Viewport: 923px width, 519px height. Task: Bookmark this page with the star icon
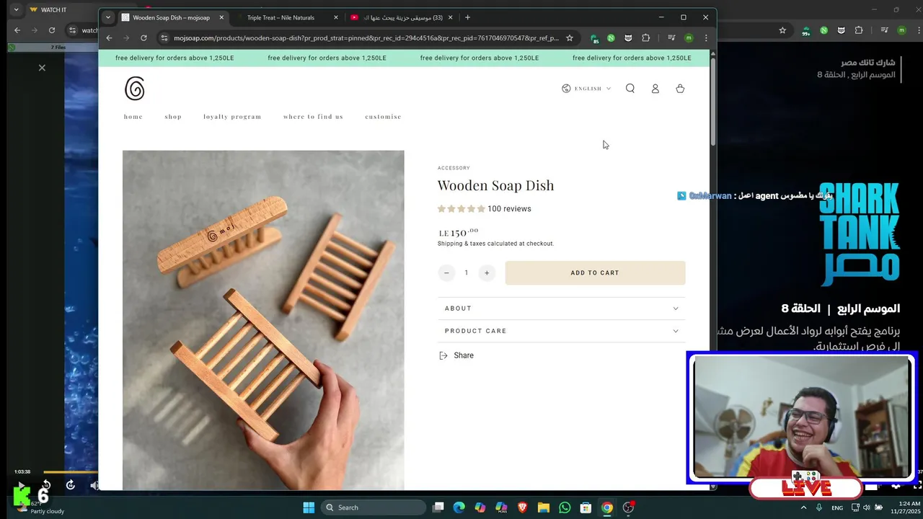pyautogui.click(x=570, y=38)
